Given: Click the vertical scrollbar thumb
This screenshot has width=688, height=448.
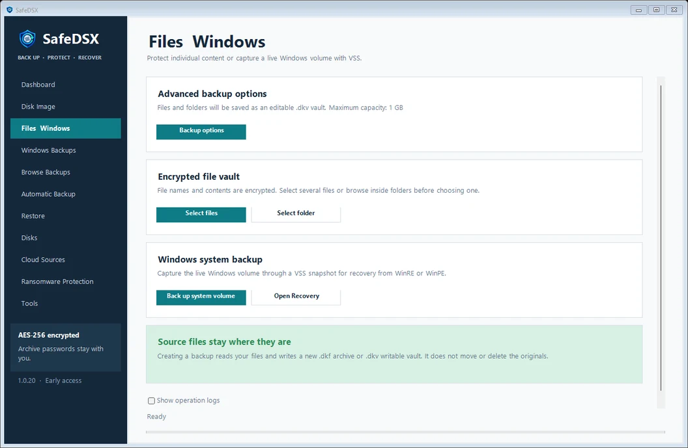Looking at the screenshot, I should point(661,238).
